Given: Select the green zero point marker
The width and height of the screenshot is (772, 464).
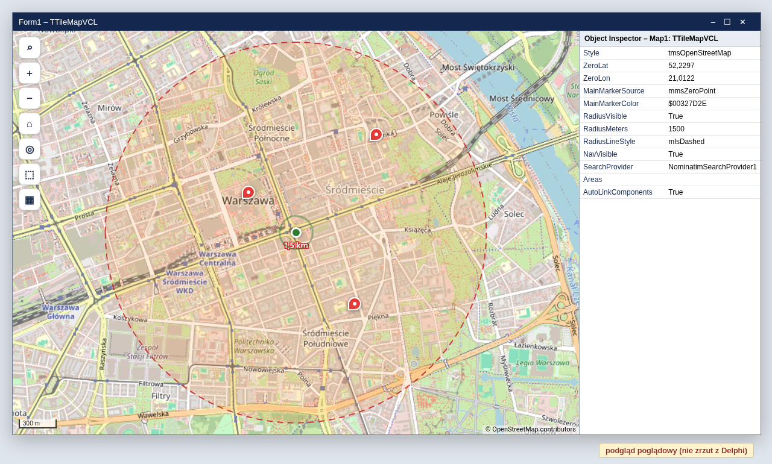Looking at the screenshot, I should (296, 233).
